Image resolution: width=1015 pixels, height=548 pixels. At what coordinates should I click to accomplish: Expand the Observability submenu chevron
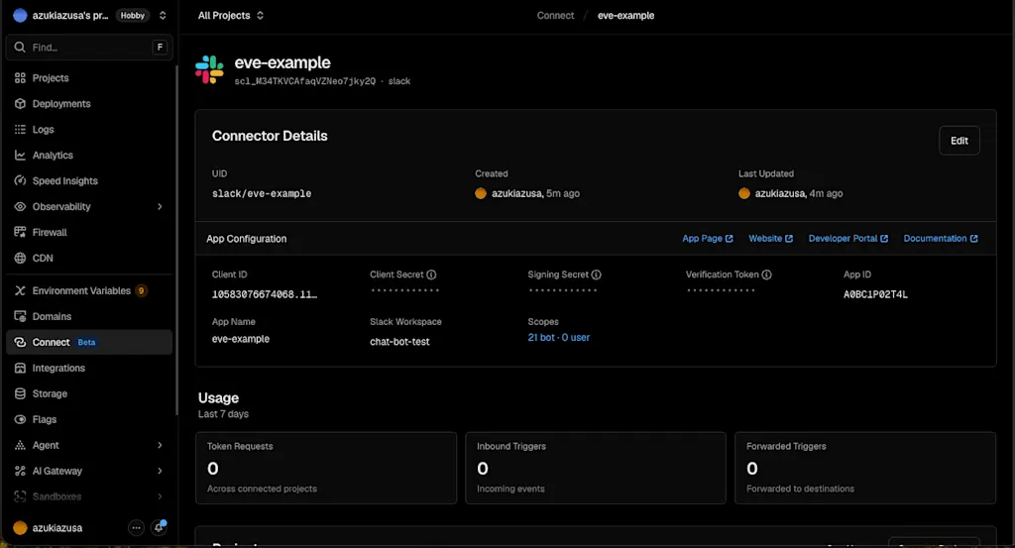click(x=160, y=206)
